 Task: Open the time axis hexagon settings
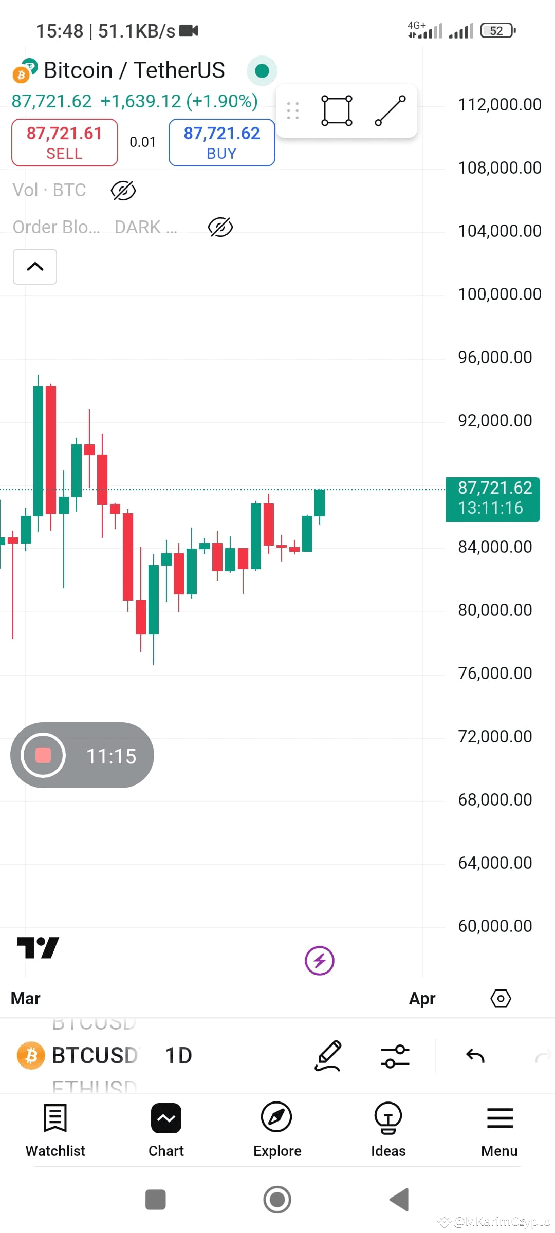(x=501, y=999)
